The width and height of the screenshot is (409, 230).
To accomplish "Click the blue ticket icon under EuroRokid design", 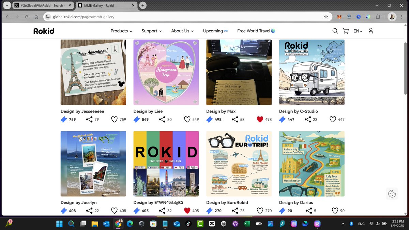I will (210, 211).
